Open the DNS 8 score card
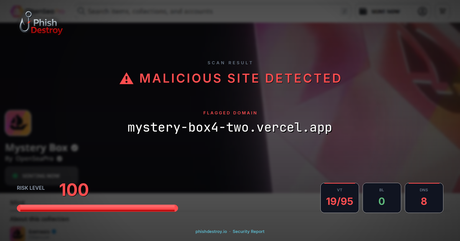This screenshot has height=241, width=460. click(424, 198)
